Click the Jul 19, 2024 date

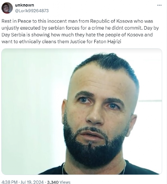point(32,182)
